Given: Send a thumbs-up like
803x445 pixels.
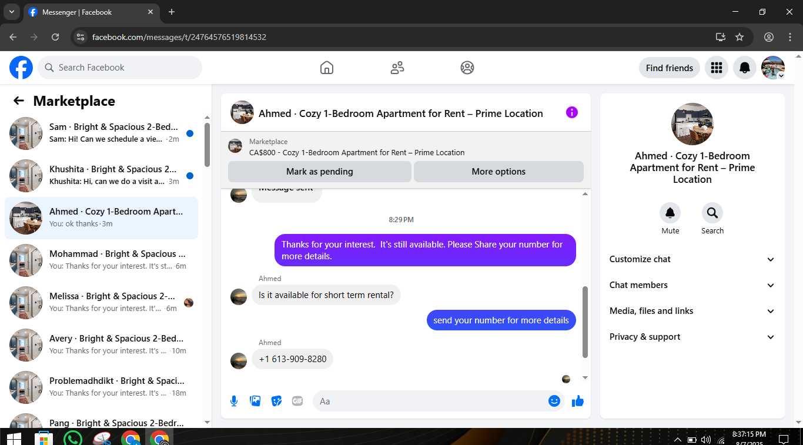Looking at the screenshot, I should point(578,401).
